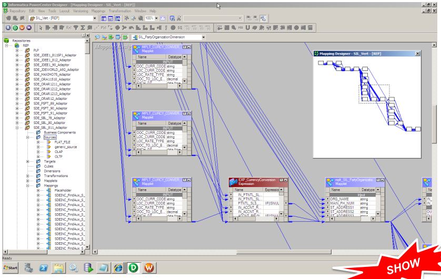Pick the SQ Source Qualifier transformation icon

click(180, 28)
